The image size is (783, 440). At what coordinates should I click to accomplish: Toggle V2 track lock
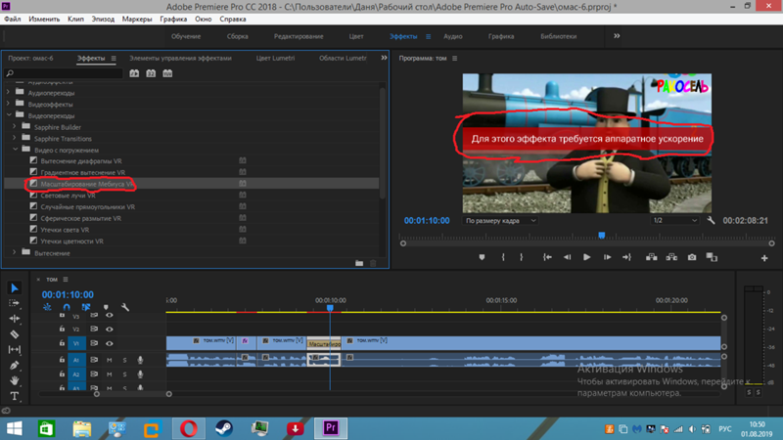tap(62, 329)
